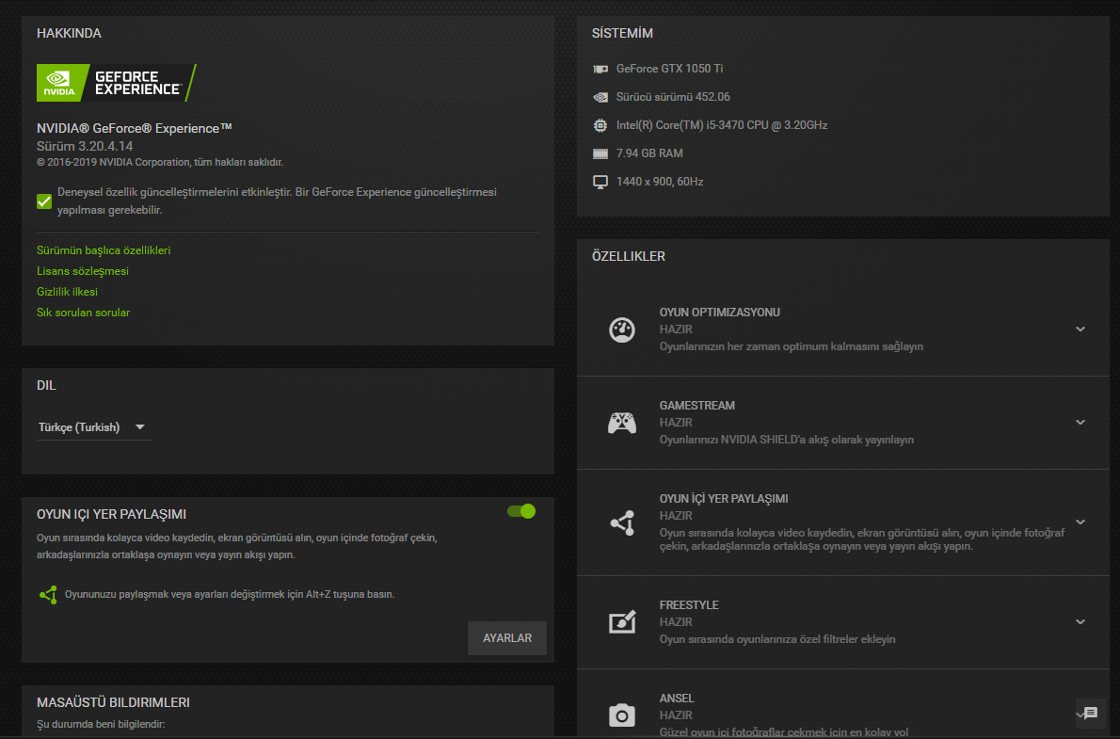Image resolution: width=1120 pixels, height=739 pixels.
Task: Click the ANSEL title
Action: click(677, 699)
